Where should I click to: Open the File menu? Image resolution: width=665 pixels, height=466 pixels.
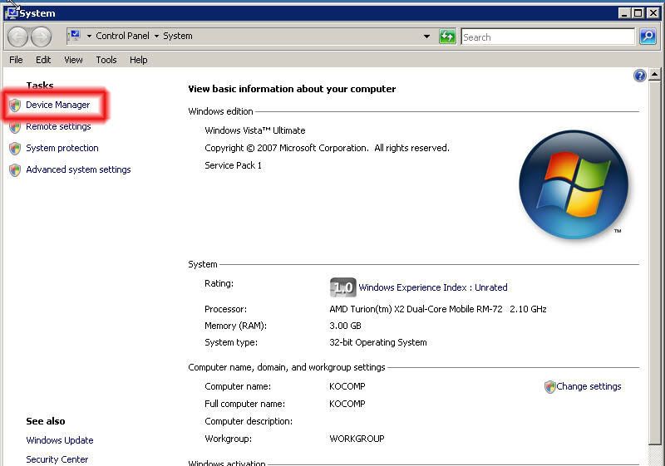pyautogui.click(x=16, y=60)
